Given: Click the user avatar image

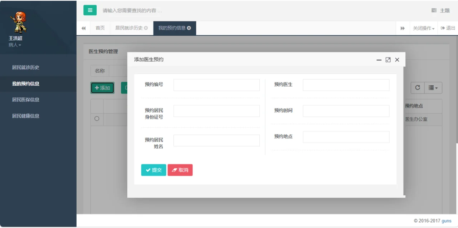Looking at the screenshot, I should 18,22.
